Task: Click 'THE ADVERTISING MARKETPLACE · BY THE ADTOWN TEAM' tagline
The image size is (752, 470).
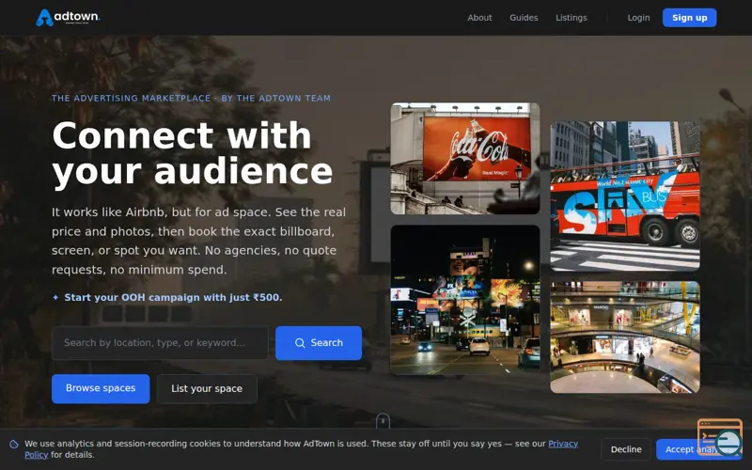Action: [191, 99]
